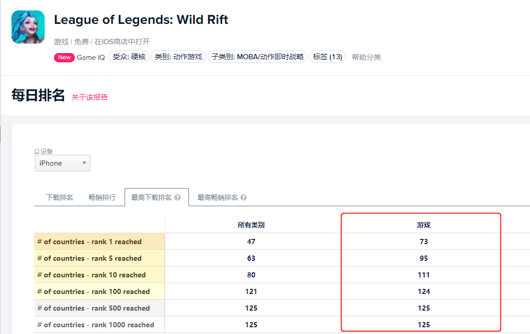Switch to the 畅销排行 tab
The image size is (530, 334).
coord(102,197)
